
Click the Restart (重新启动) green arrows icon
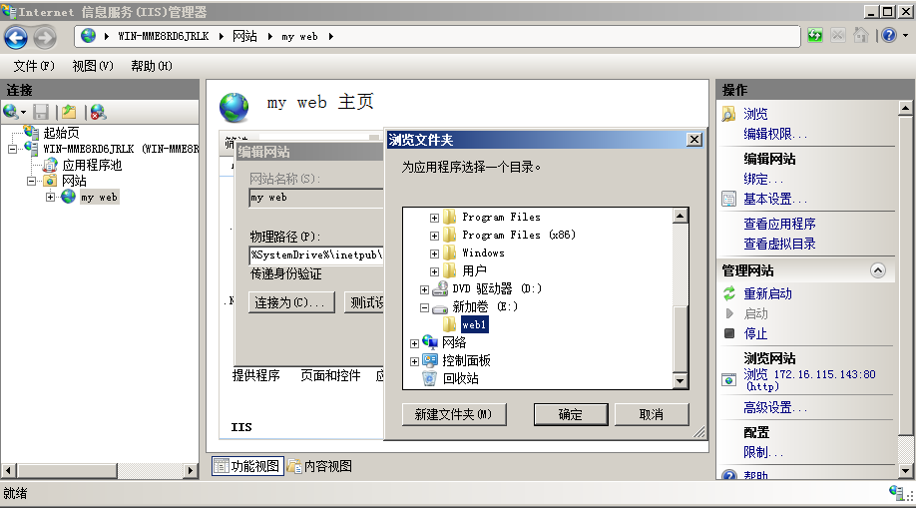coord(729,292)
